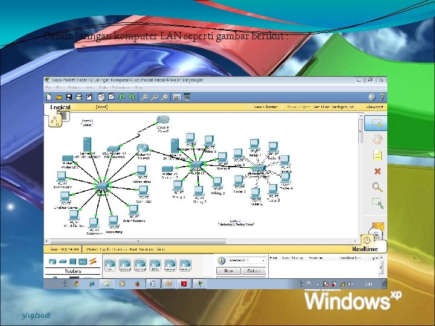
Task: Click the Undo green arrow icon
Action: click(121, 97)
